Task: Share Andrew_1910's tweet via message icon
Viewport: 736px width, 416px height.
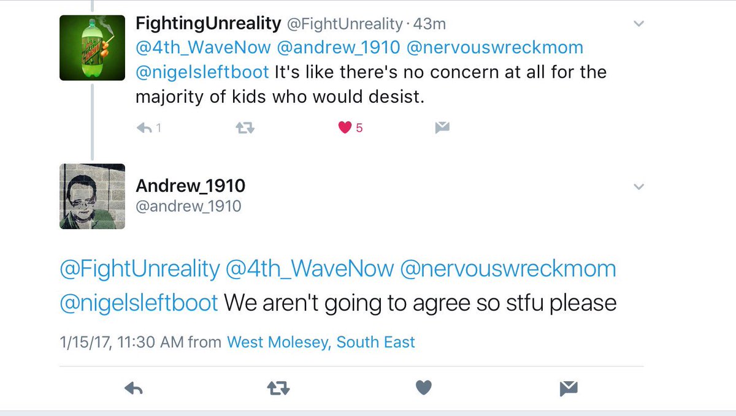Action: point(569,388)
